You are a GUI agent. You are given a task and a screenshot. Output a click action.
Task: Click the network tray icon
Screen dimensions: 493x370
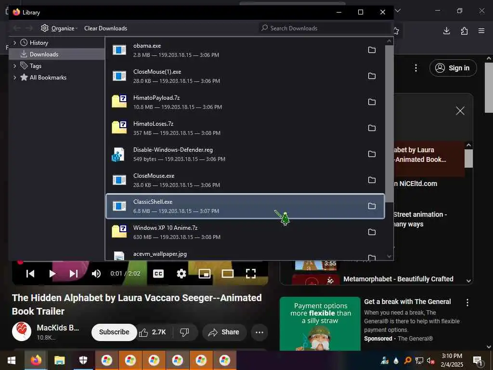pos(419,360)
